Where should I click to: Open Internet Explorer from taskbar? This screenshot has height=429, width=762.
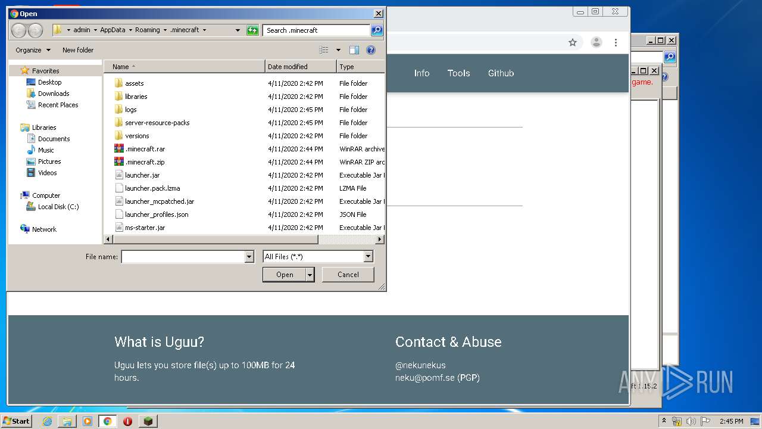(x=48, y=421)
